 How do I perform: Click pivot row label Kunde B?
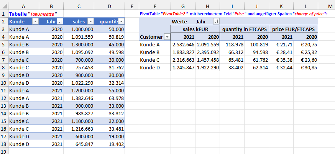coord(155,52)
